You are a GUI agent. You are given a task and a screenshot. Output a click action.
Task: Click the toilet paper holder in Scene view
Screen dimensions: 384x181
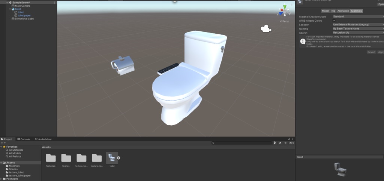[x=123, y=65]
